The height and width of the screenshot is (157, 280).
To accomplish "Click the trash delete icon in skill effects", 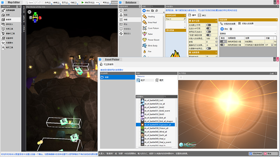I will coord(231,29).
